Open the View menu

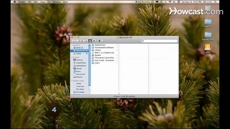42,2
